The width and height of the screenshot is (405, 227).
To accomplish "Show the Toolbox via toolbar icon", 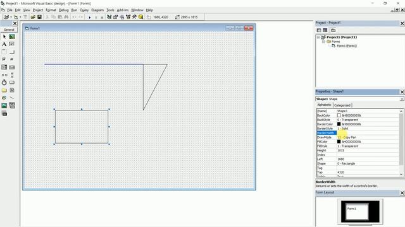I will 134,17.
